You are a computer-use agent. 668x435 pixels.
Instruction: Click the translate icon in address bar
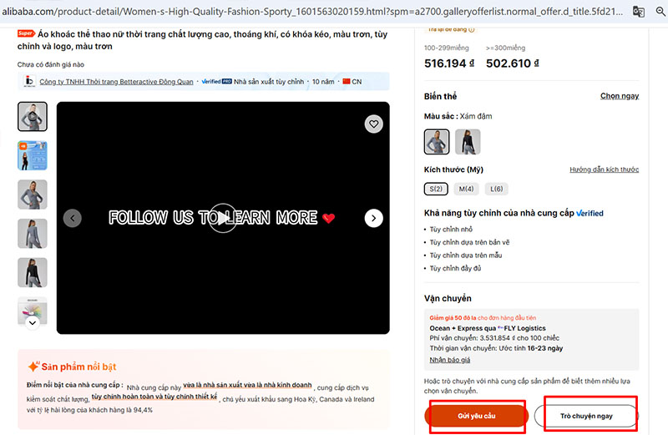pos(638,11)
